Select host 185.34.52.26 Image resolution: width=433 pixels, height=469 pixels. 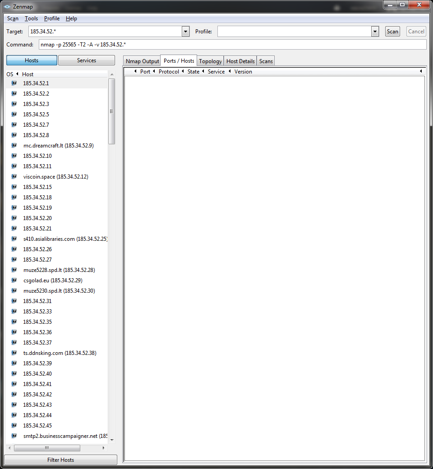point(37,249)
